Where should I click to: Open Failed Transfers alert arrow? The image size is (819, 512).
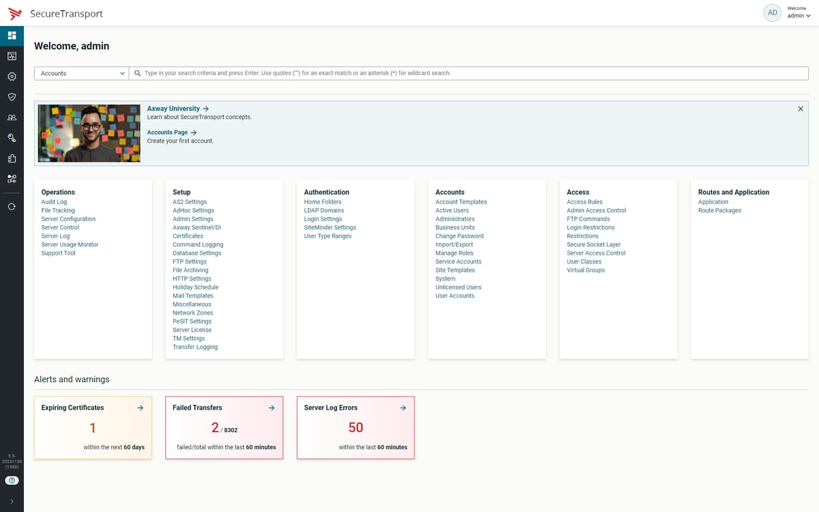(x=272, y=408)
